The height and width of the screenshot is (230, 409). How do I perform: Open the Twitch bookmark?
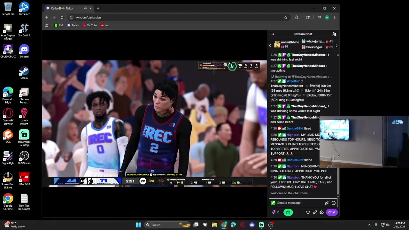[x=73, y=25]
